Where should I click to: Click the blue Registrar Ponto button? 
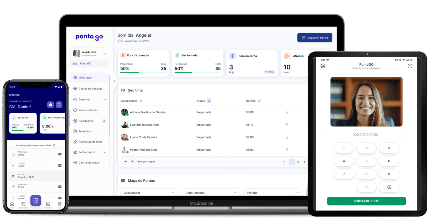[x=314, y=38]
